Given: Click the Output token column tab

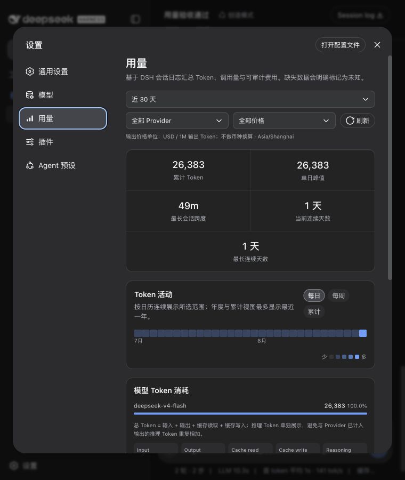Looking at the screenshot, I should (203, 449).
